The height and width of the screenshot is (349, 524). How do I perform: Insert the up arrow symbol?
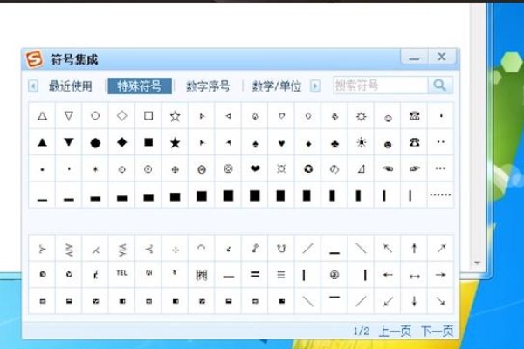414,248
